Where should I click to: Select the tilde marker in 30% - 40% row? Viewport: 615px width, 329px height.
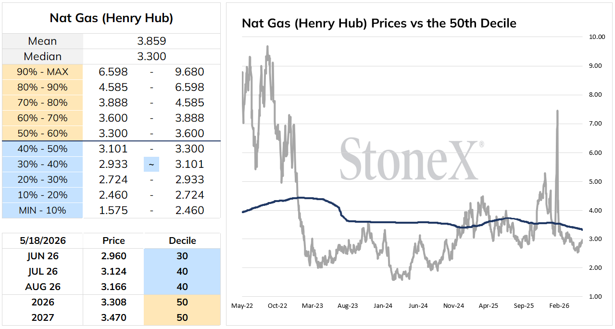pos(151,164)
